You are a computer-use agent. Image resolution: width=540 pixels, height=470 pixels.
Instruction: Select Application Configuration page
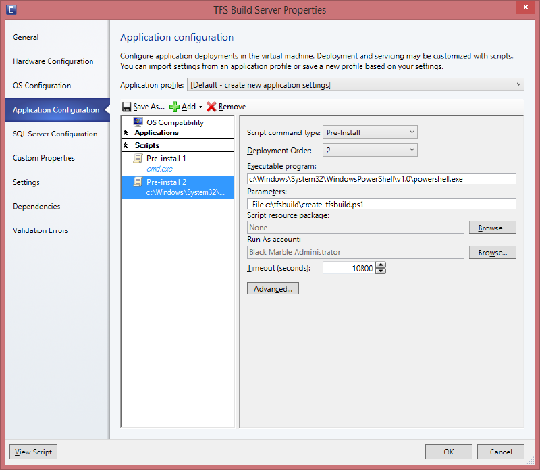(x=57, y=110)
